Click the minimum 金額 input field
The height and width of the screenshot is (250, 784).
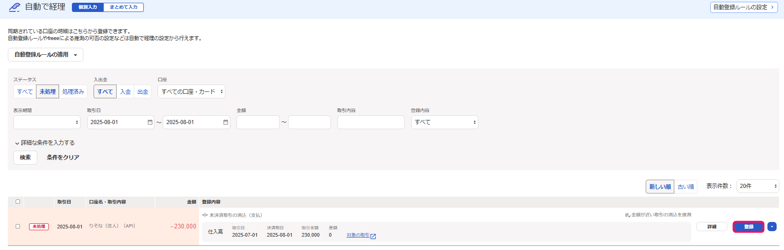pos(258,122)
